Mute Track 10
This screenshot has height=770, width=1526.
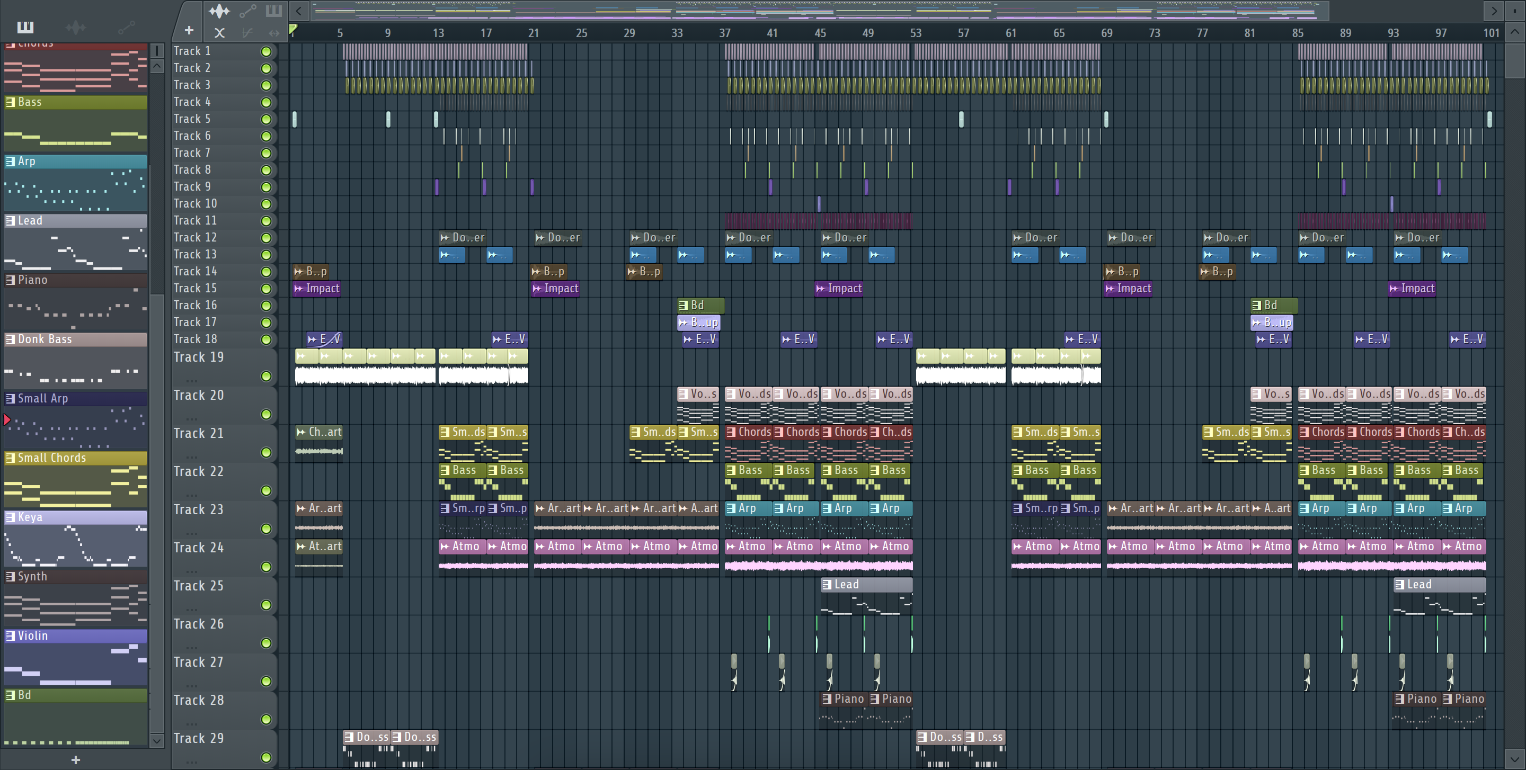pyautogui.click(x=267, y=204)
